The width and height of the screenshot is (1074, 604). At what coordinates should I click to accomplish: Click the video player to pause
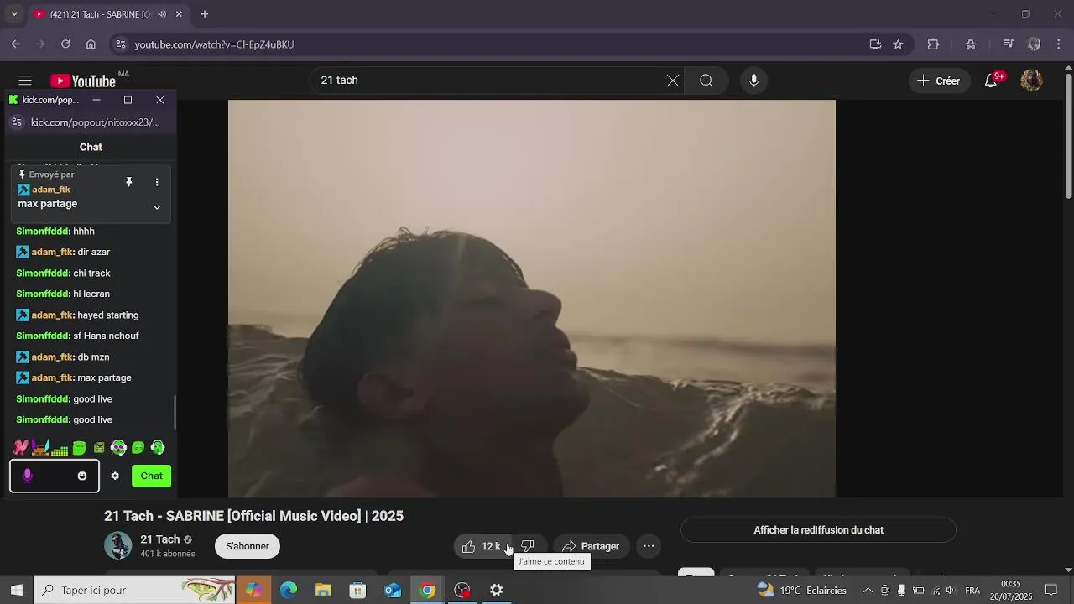[532, 299]
